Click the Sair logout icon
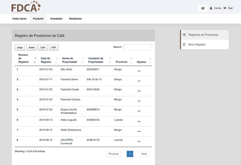This screenshot has height=165, width=241. point(225,8)
